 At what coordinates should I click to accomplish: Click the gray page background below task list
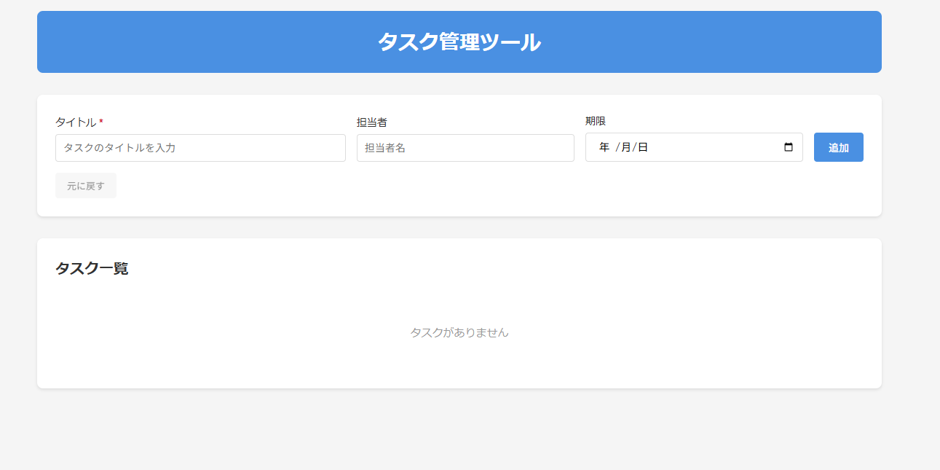[459, 430]
